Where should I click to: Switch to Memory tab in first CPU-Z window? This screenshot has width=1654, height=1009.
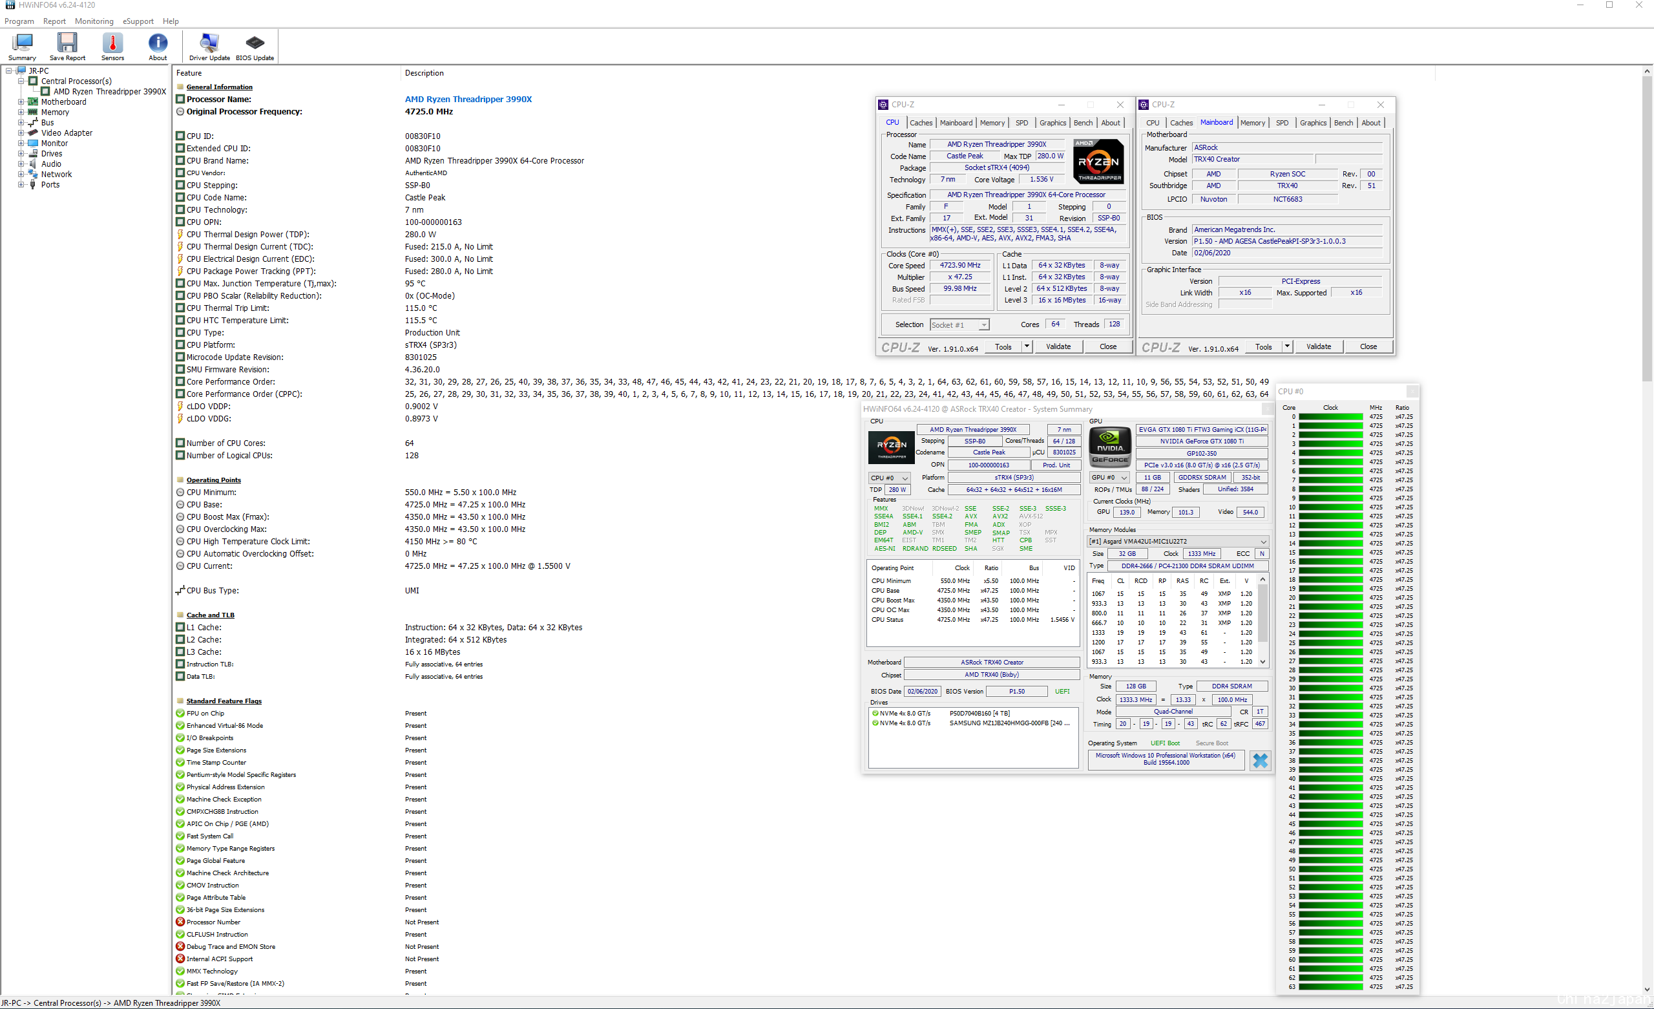coord(992,123)
